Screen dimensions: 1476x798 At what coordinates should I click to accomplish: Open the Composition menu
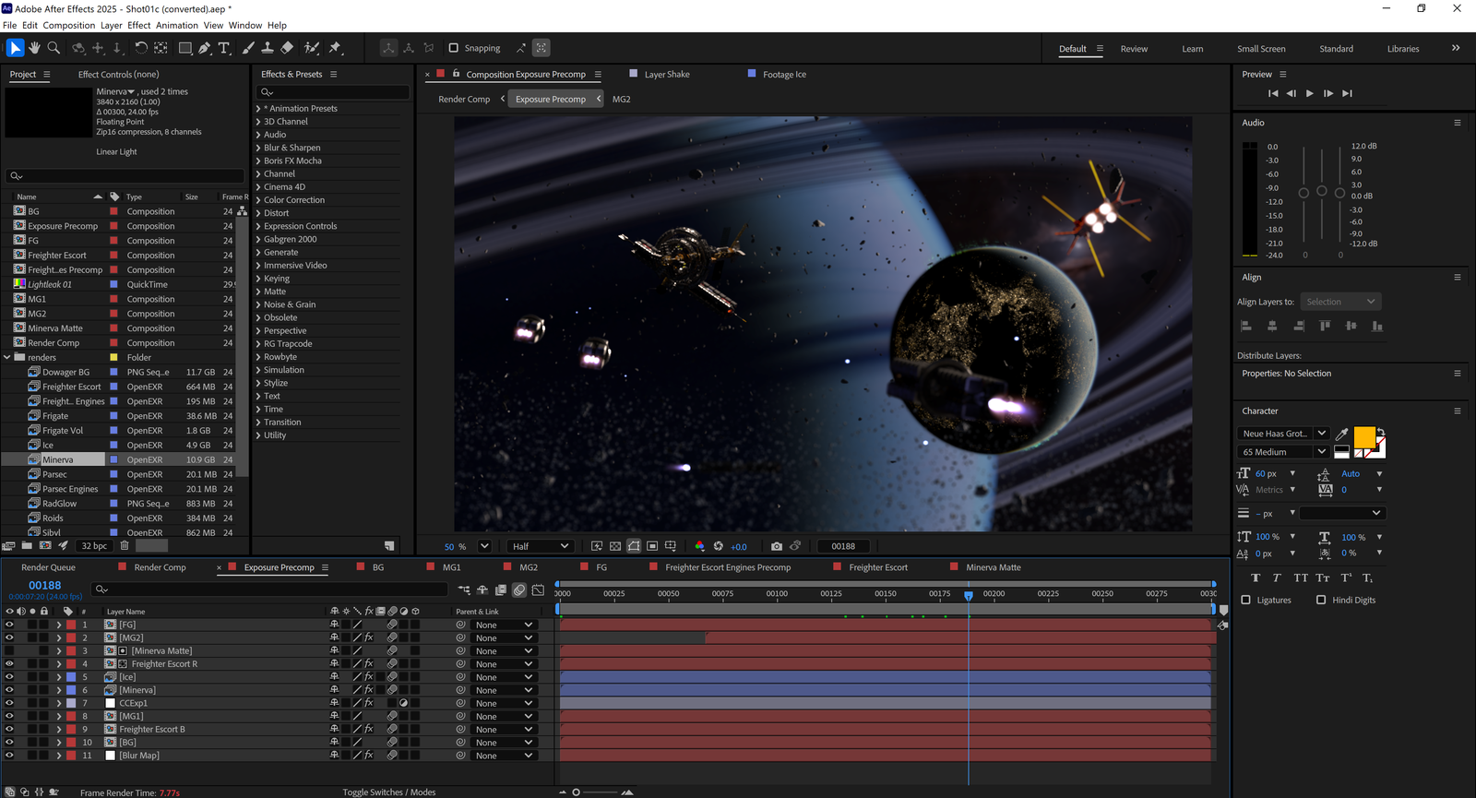68,25
